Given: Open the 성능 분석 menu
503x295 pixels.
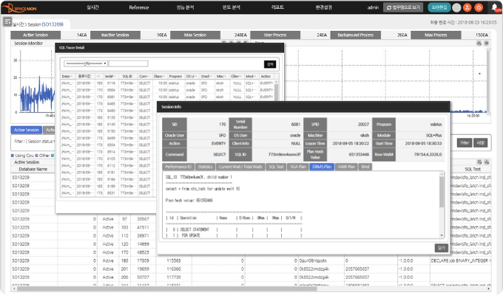Looking at the screenshot, I should [x=185, y=7].
